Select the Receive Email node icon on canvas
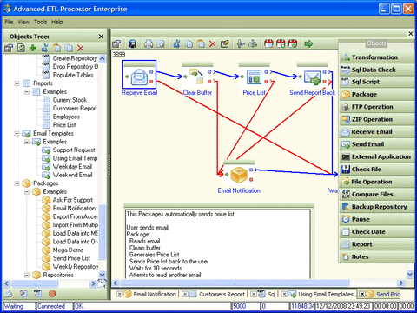 pos(139,77)
